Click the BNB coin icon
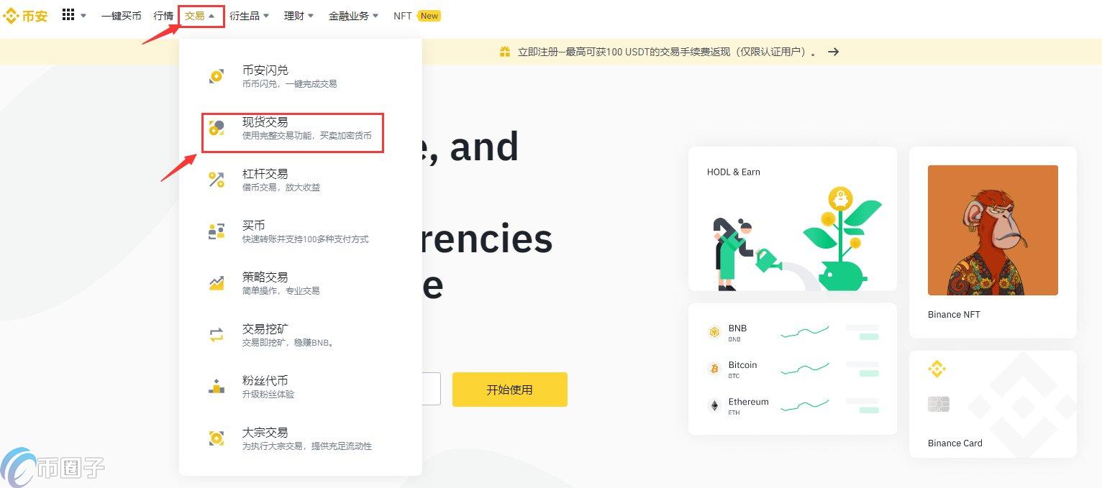Screen dimensions: 1102x488 (714, 332)
